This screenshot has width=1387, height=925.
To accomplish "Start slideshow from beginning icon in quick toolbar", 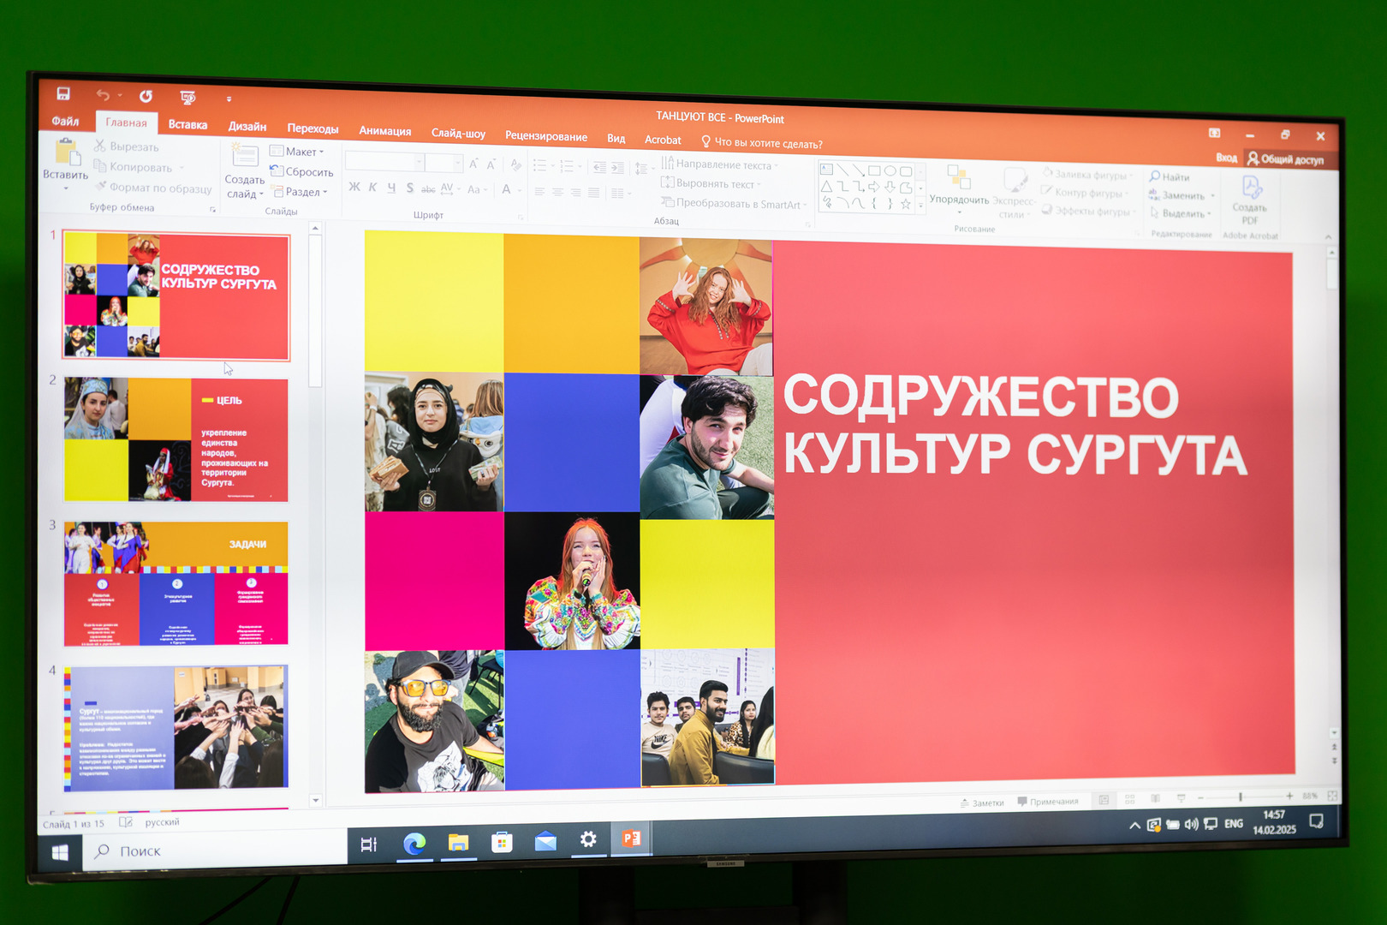I will (188, 97).
